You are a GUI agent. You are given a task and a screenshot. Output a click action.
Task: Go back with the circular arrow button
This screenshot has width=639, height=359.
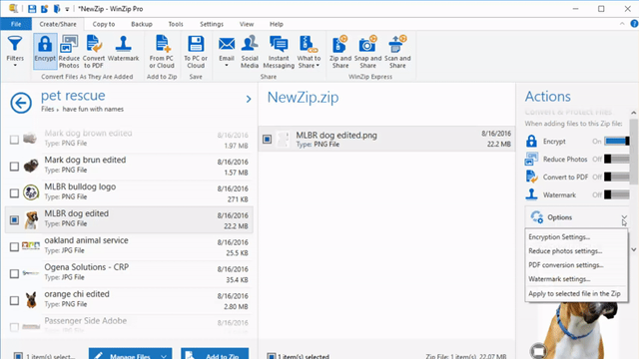(21, 103)
